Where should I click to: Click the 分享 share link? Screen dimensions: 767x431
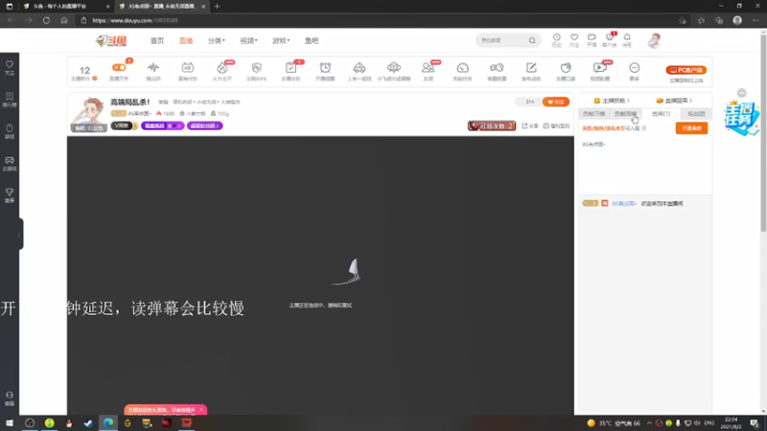click(x=530, y=125)
